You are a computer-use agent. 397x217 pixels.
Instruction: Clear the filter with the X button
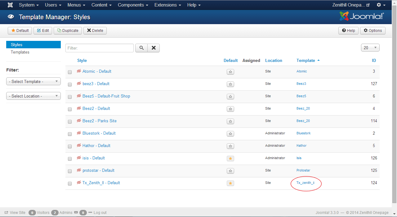point(154,48)
